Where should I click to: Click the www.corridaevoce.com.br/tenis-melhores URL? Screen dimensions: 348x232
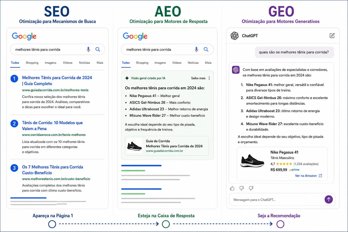[x=54, y=135]
